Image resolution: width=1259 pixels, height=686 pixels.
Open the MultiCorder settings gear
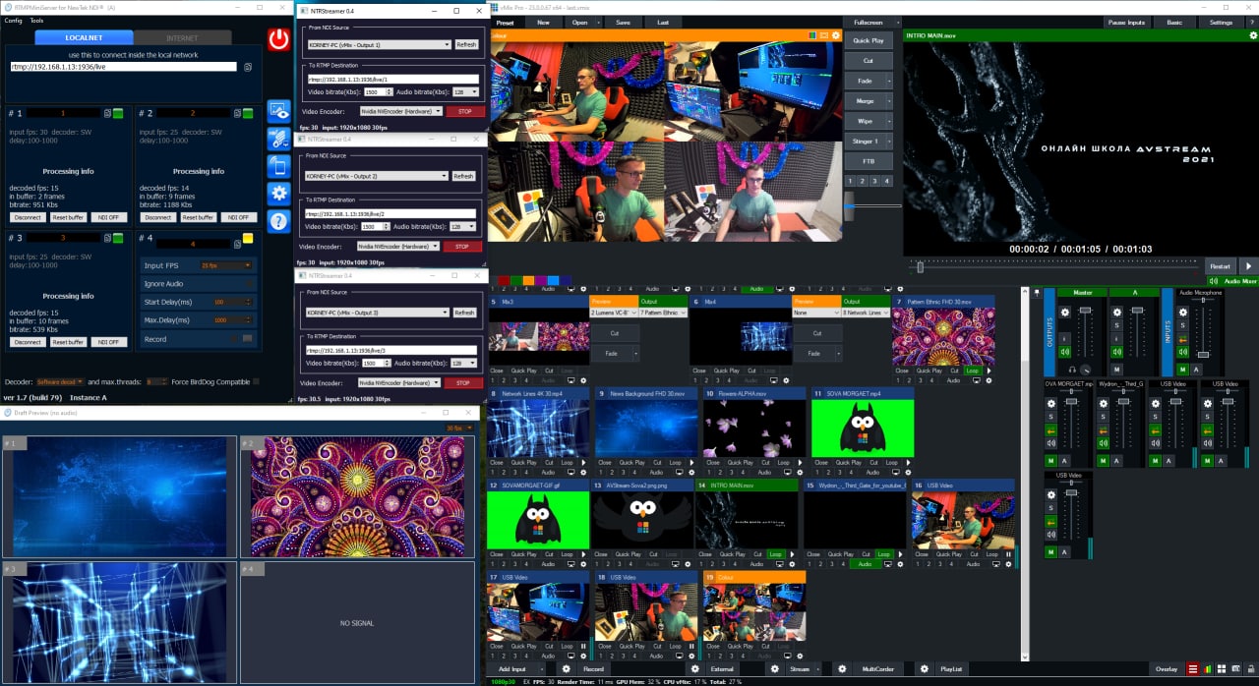tap(841, 667)
